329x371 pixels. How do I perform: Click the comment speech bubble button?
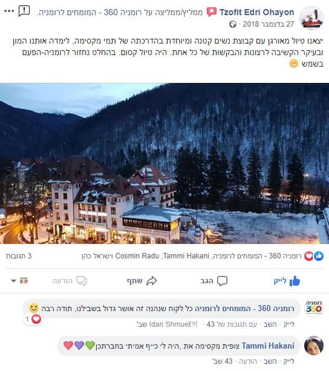[x=213, y=281]
